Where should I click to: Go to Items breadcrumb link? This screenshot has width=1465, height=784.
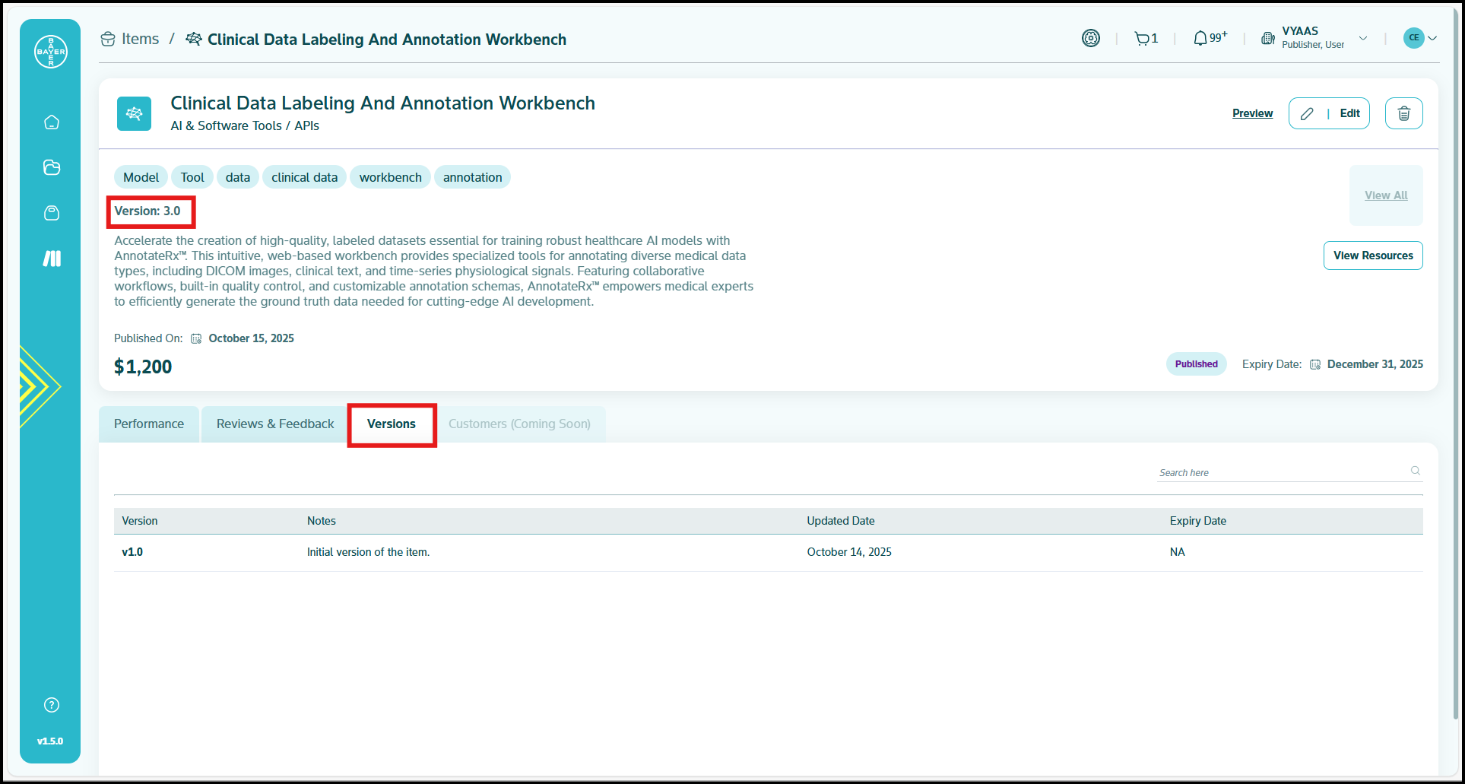coord(140,40)
